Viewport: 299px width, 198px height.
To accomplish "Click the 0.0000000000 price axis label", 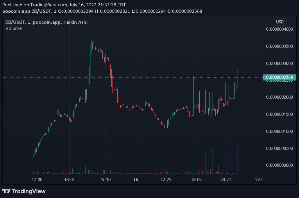I will [x=279, y=165].
